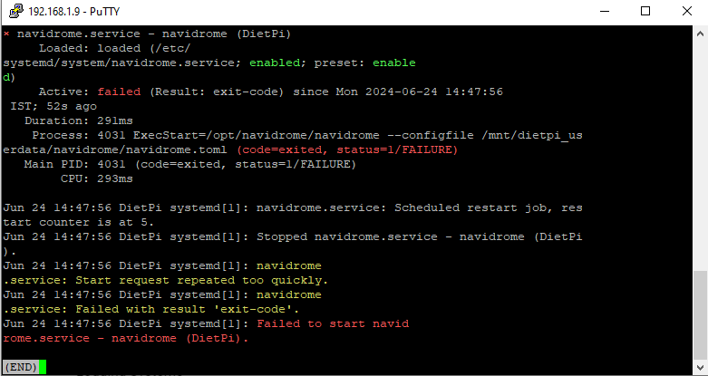Click the 'Duration: 291ms' text
708x376 pixels.
tap(79, 121)
